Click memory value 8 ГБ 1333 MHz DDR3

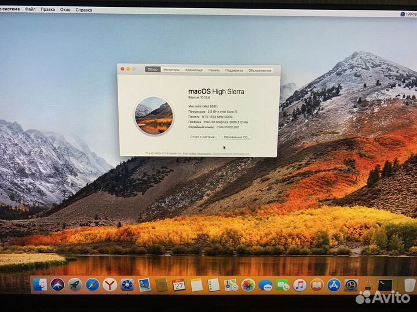[x=217, y=117]
